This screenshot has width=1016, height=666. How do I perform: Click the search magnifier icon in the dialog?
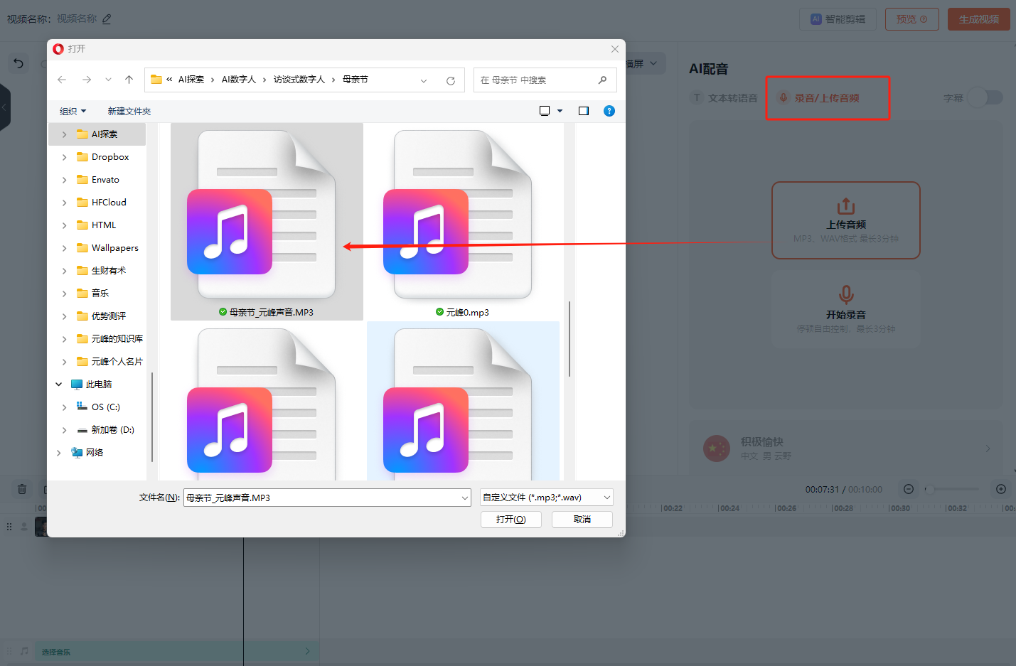pyautogui.click(x=602, y=80)
